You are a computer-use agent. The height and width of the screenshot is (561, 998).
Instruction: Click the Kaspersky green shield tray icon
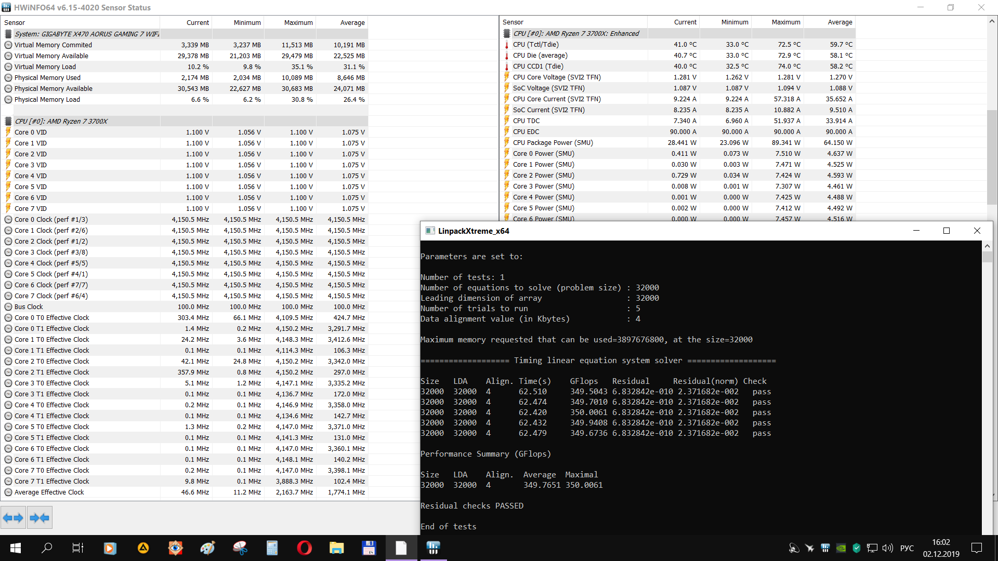(856, 548)
